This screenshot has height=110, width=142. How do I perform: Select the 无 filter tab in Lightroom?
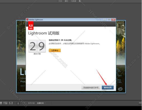point(80,1)
